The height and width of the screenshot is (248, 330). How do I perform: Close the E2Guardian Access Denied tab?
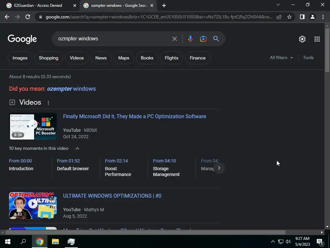coord(74,5)
